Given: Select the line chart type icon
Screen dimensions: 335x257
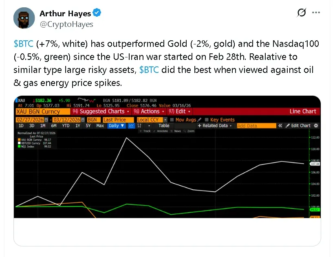Looking at the screenshot, I should click(x=132, y=126).
